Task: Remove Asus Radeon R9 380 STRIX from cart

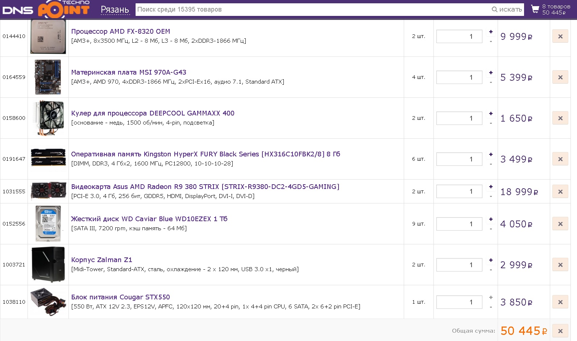Action: tap(560, 191)
